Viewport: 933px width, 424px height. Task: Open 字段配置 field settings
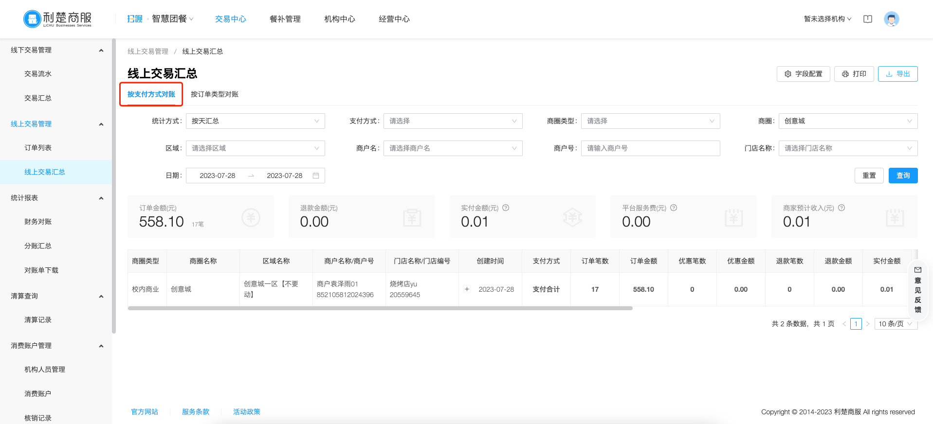point(804,74)
